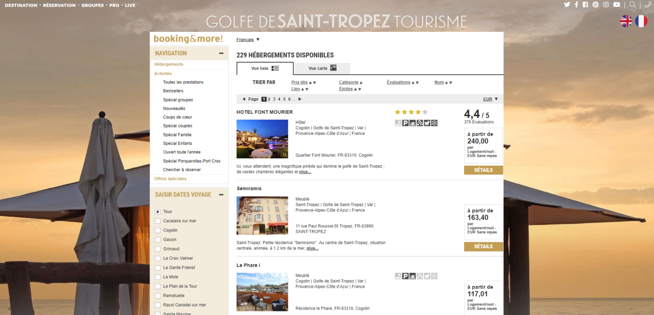Check the Cogolin location checkbox
Image resolution: width=654 pixels, height=315 pixels.
pyautogui.click(x=158, y=231)
